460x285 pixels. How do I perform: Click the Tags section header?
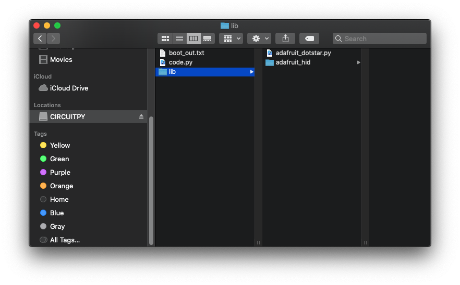pos(40,134)
